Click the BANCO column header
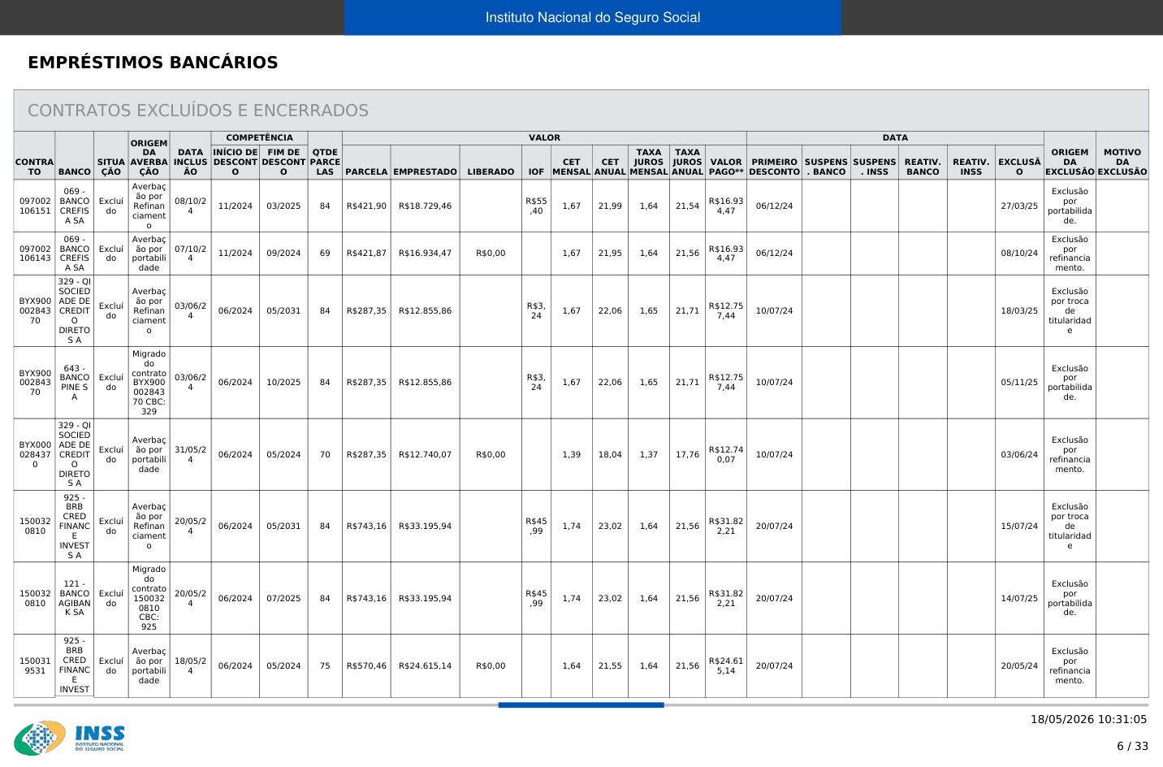The image size is (1163, 767). [75, 172]
